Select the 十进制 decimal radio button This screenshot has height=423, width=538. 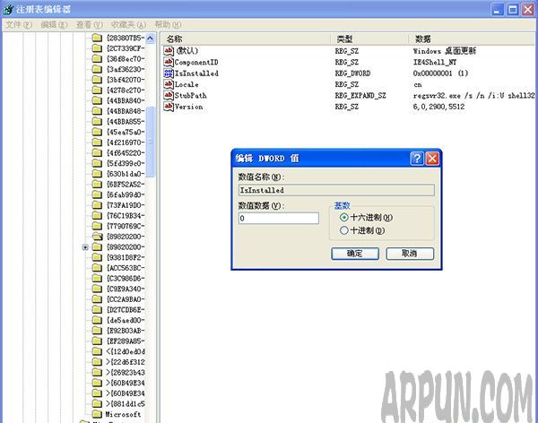343,230
